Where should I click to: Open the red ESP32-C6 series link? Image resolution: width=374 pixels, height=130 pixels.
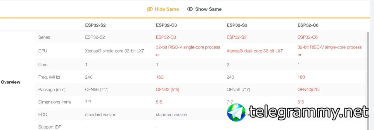click(x=307, y=37)
